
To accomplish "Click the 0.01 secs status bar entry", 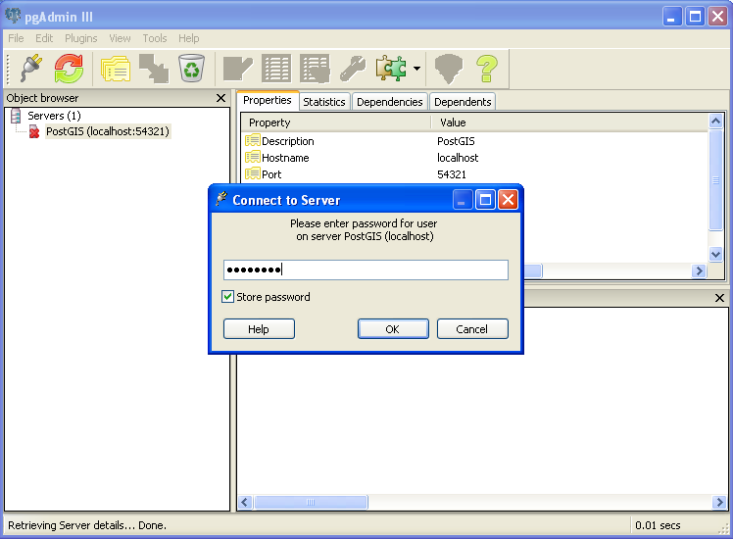I will [658, 525].
